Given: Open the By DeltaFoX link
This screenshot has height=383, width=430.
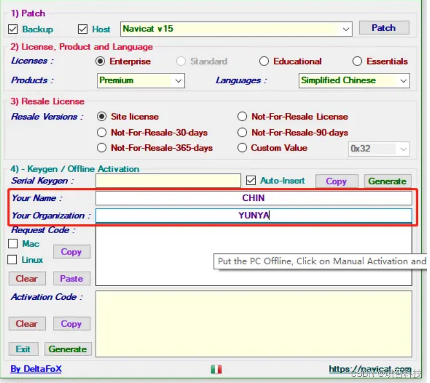Looking at the screenshot, I should (x=36, y=369).
